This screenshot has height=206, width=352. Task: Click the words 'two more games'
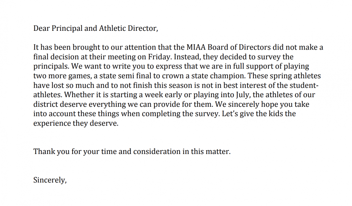63,76
